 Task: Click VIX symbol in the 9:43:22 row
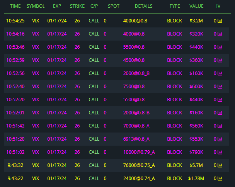pos(36,178)
